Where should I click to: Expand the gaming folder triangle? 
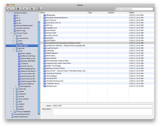(14, 48)
